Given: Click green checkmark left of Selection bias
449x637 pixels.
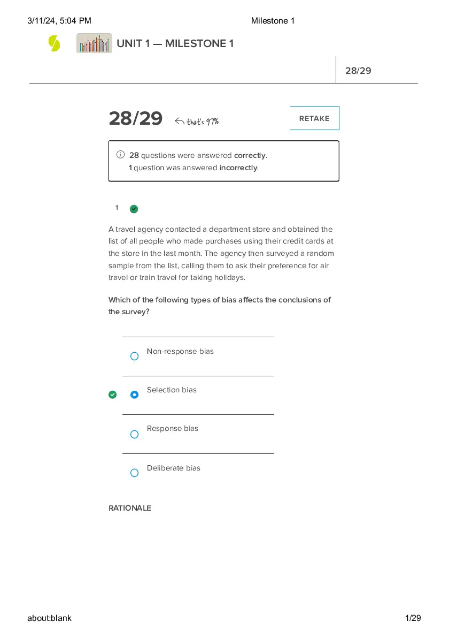Looking at the screenshot, I should [113, 395].
